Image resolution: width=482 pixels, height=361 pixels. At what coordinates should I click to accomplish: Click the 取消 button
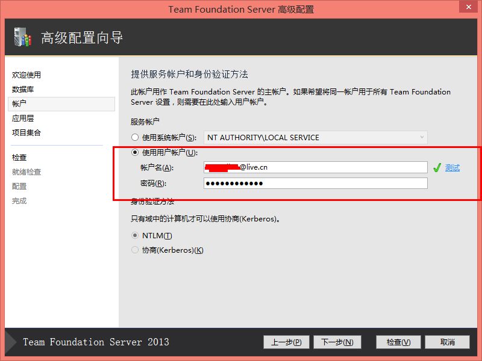pos(447,342)
